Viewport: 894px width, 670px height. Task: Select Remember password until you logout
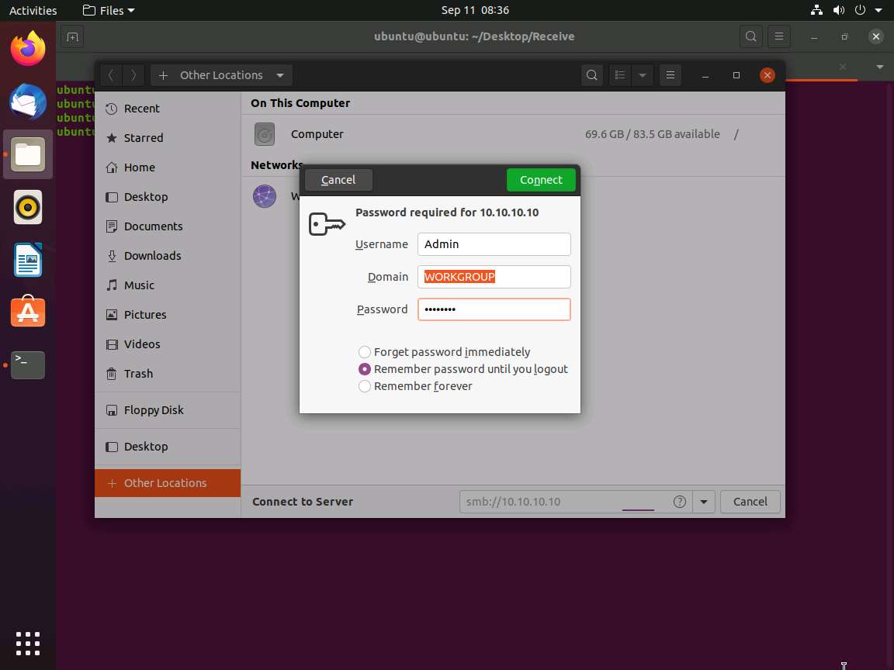[463, 369]
